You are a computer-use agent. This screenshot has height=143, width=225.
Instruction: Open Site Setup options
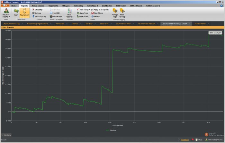(x=38, y=10)
